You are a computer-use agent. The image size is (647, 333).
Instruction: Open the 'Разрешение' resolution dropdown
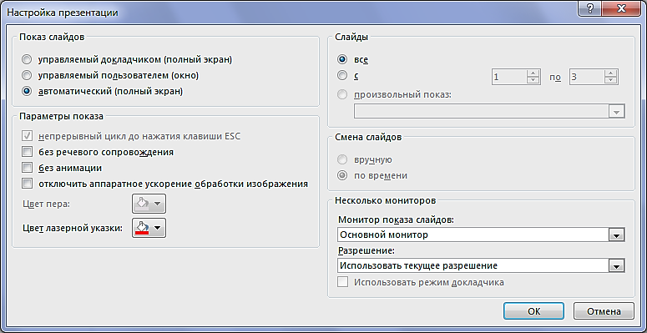(x=617, y=266)
